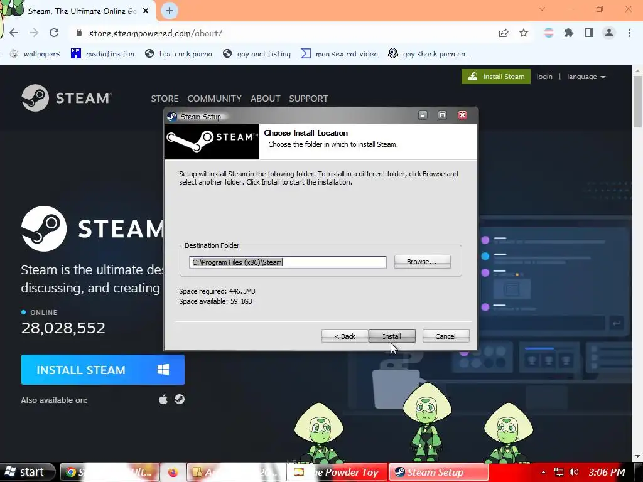The height and width of the screenshot is (482, 643).
Task: Switch to the Firefox taskbar item
Action: click(x=173, y=472)
